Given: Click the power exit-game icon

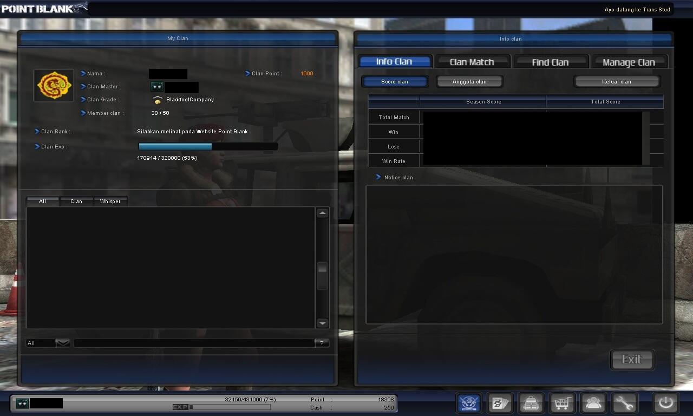Looking at the screenshot, I should (665, 403).
